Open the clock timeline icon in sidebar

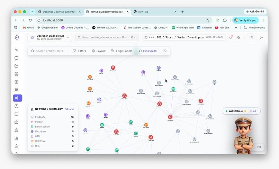(17, 106)
